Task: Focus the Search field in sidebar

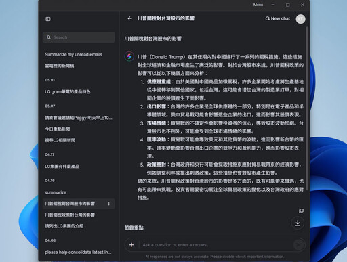Action: [79, 37]
